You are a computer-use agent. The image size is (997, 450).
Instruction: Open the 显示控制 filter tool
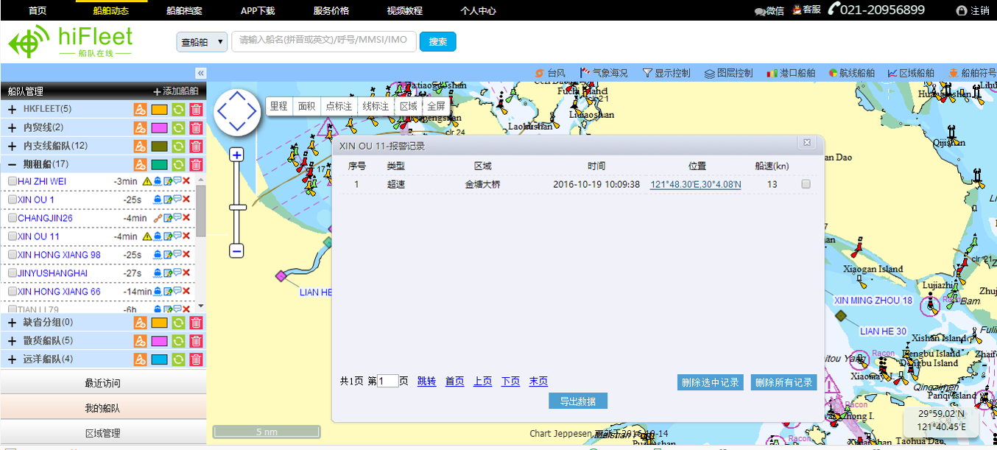pyautogui.click(x=666, y=73)
